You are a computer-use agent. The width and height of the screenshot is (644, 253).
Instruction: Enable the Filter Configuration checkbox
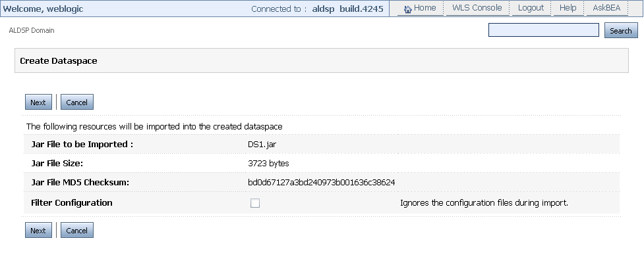[255, 203]
